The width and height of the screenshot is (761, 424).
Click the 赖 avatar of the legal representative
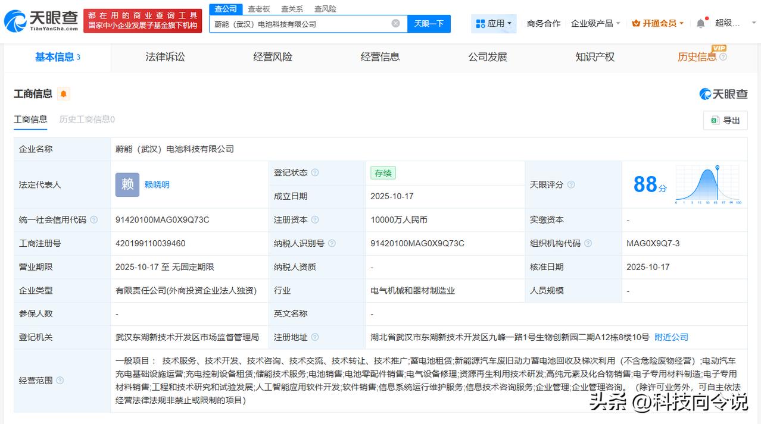coord(127,184)
